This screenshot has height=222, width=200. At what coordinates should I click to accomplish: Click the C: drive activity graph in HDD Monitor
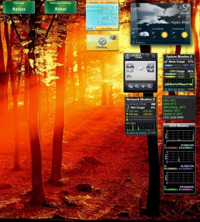pos(181,135)
